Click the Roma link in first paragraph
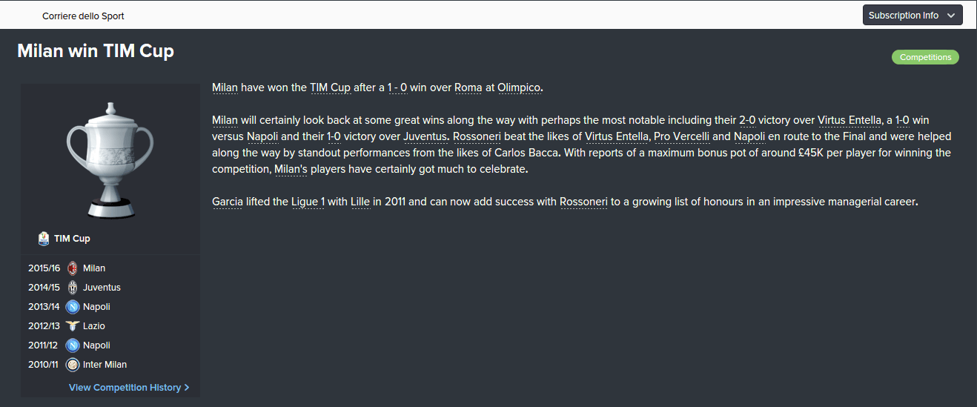The height and width of the screenshot is (407, 977). click(x=468, y=87)
